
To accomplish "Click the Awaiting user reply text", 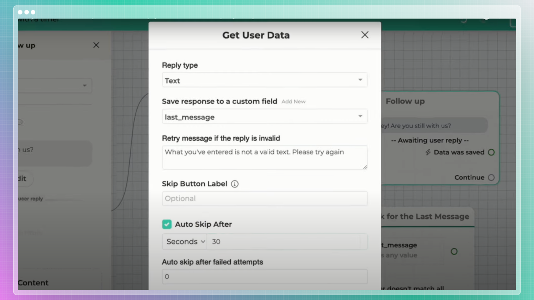I will click(430, 140).
